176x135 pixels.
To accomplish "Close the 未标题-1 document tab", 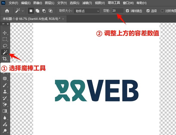I will (63, 19).
